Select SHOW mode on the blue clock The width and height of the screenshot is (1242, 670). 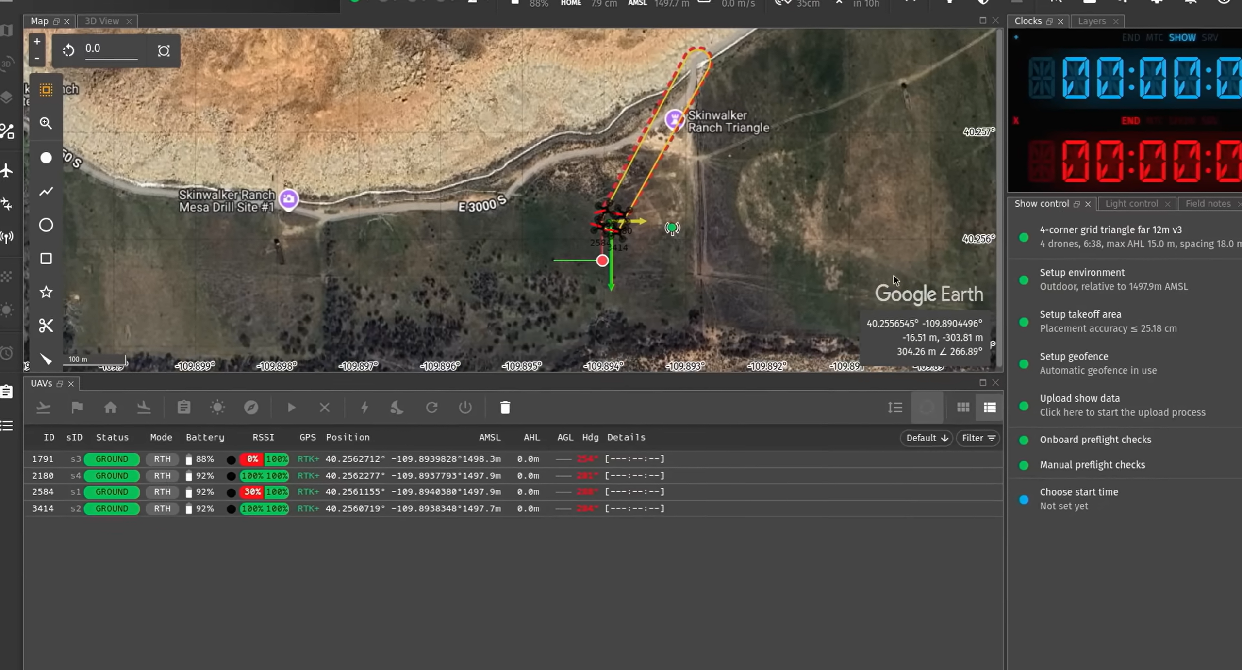[x=1182, y=38]
